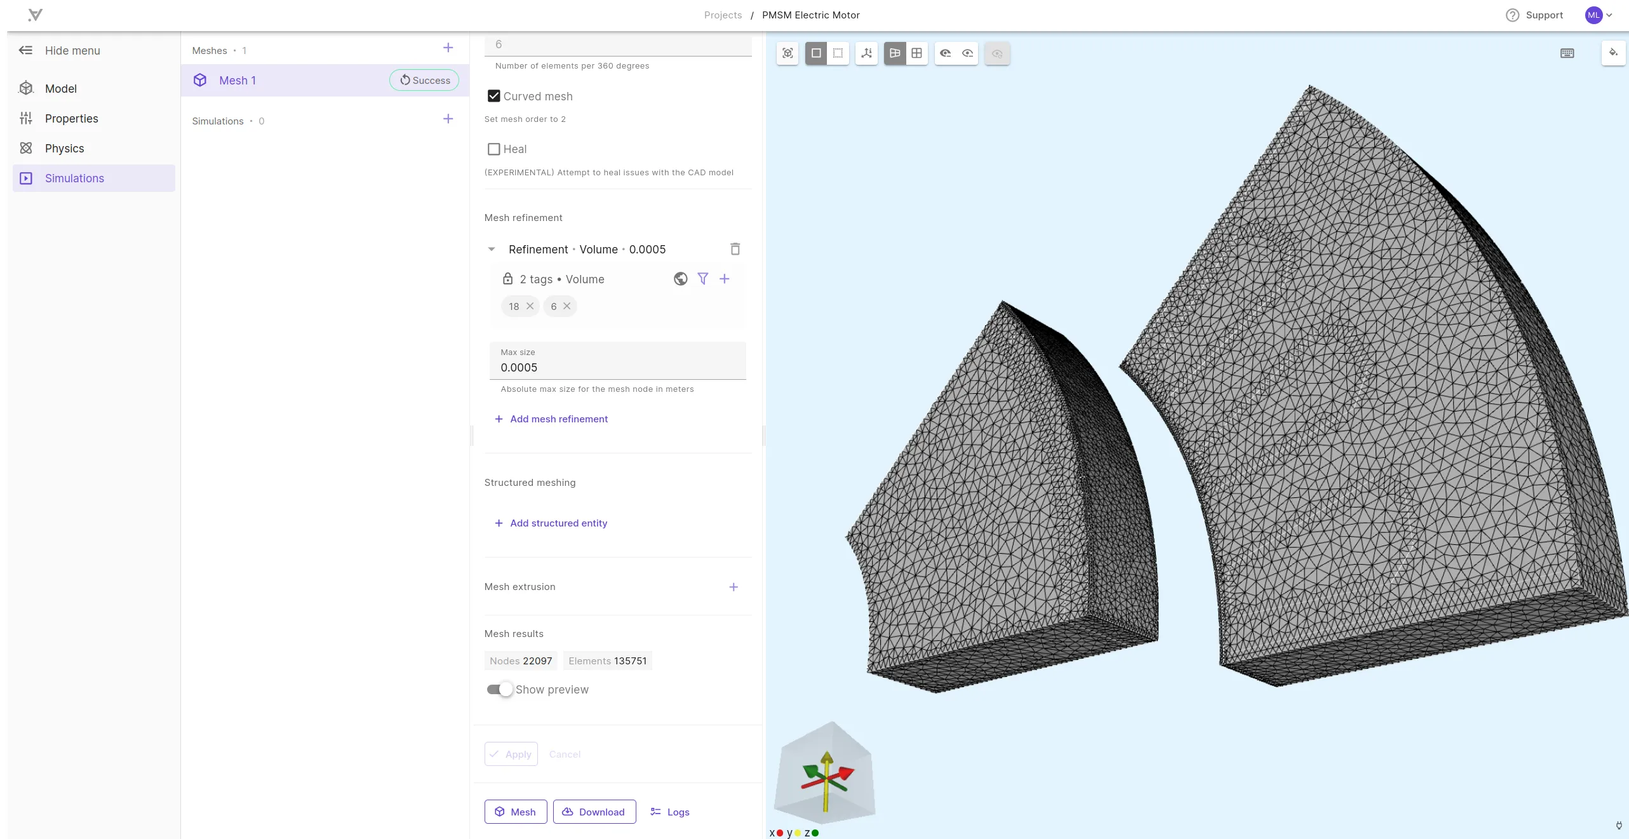Add a new simulation with plus icon
Screen dimensions: 1629x839
coord(448,119)
